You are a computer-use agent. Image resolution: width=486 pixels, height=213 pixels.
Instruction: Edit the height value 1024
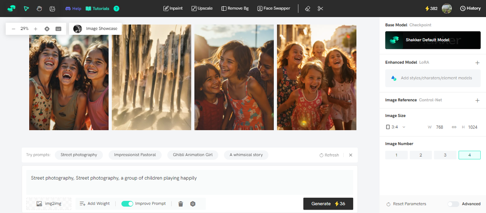(473, 127)
